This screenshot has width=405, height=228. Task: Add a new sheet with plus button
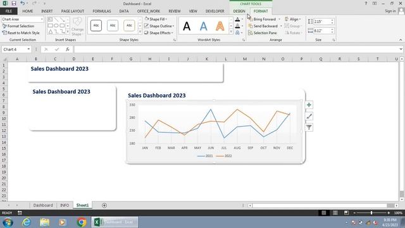104,205
